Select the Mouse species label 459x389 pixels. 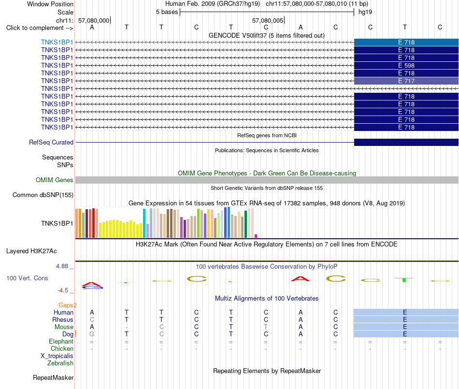tap(64, 327)
